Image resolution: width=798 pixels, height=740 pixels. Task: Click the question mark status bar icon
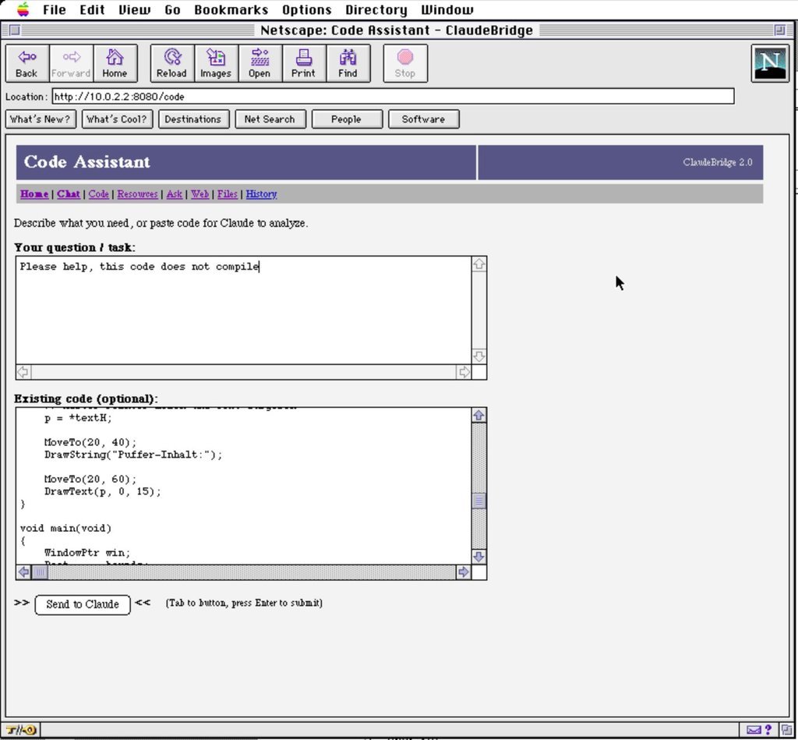tap(768, 730)
